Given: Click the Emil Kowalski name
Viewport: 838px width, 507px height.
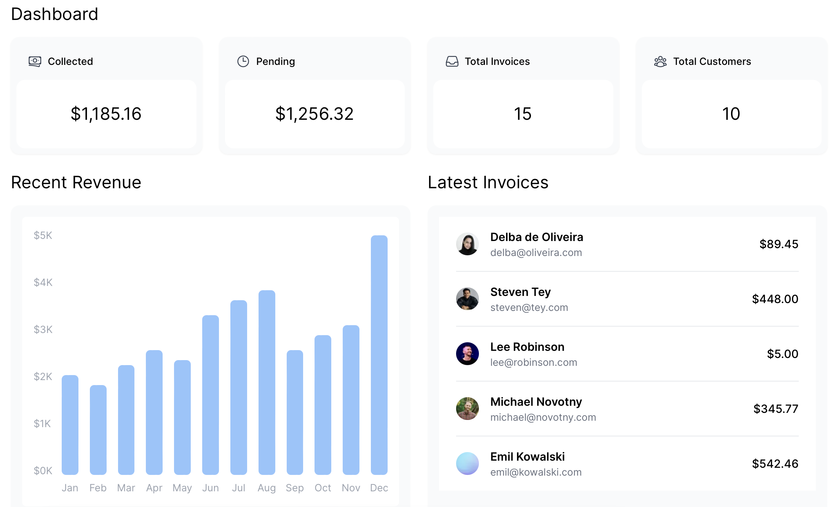Looking at the screenshot, I should pyautogui.click(x=527, y=457).
